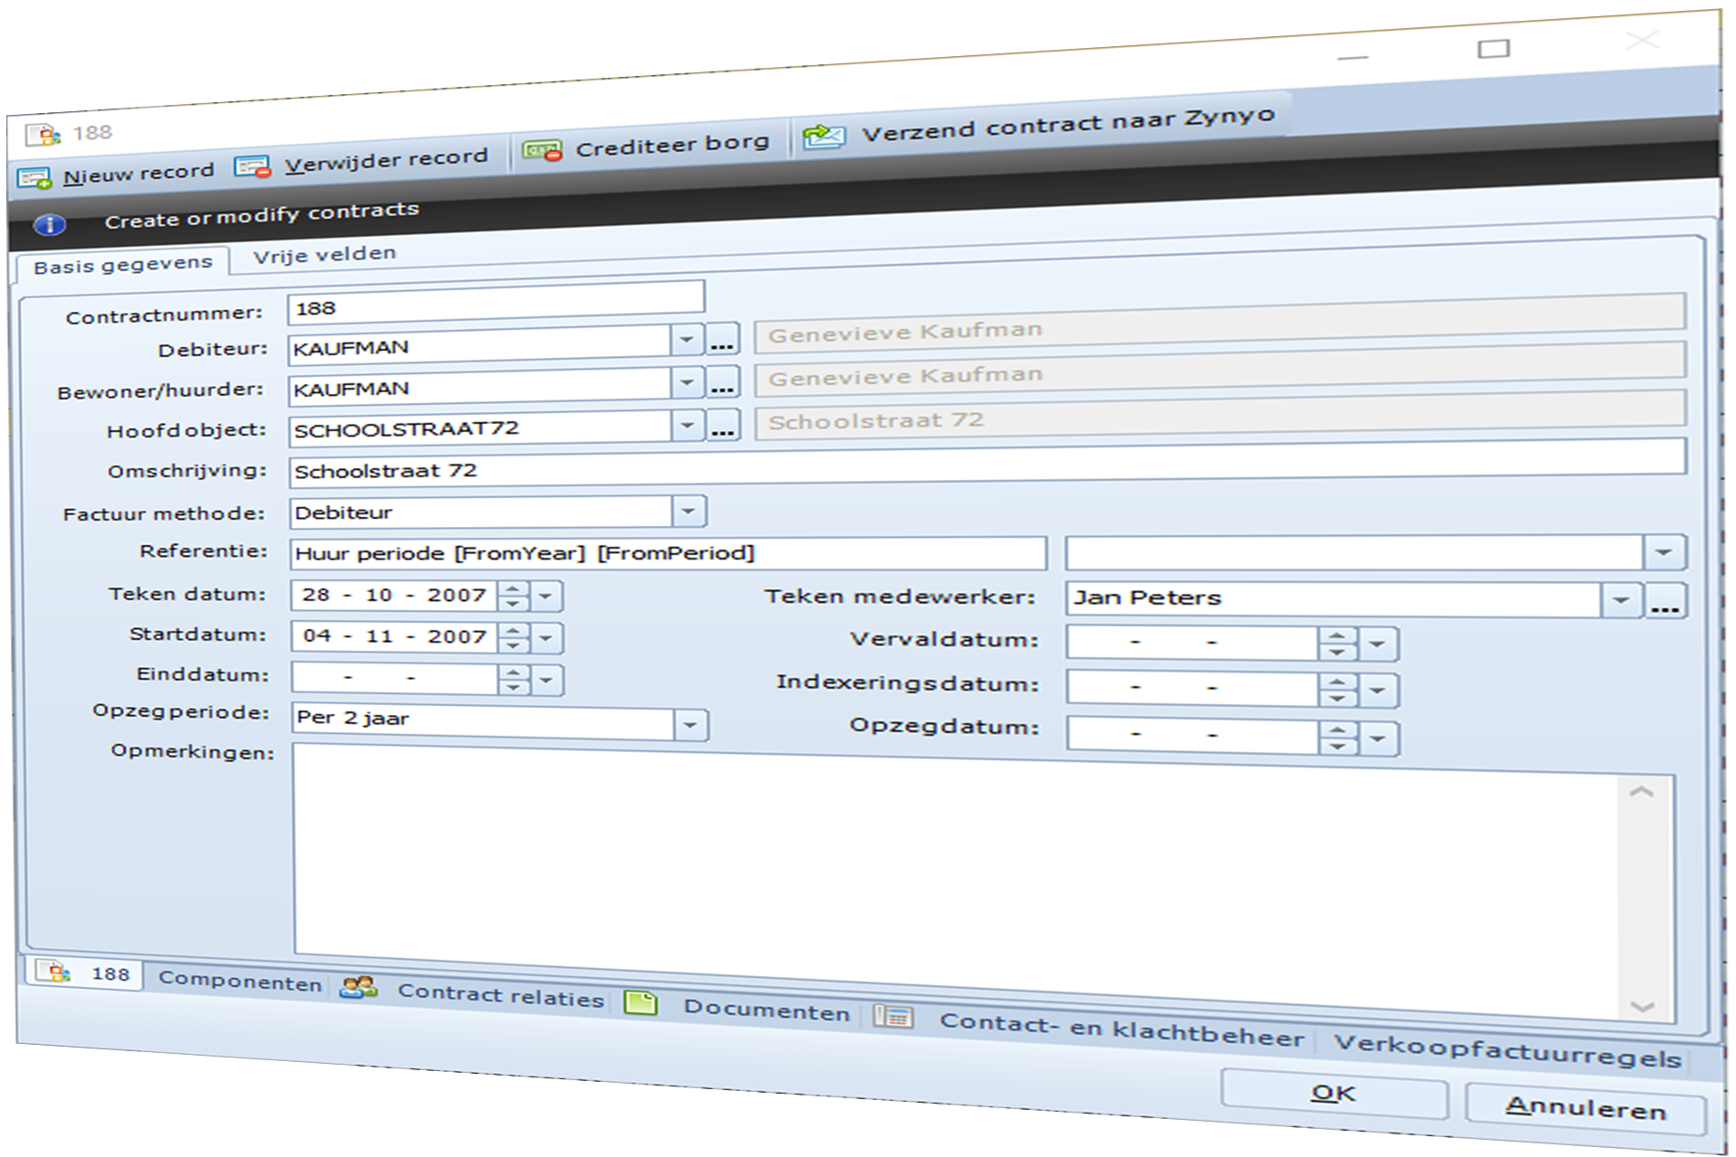Open the Documenten tab icon

click(x=641, y=1002)
